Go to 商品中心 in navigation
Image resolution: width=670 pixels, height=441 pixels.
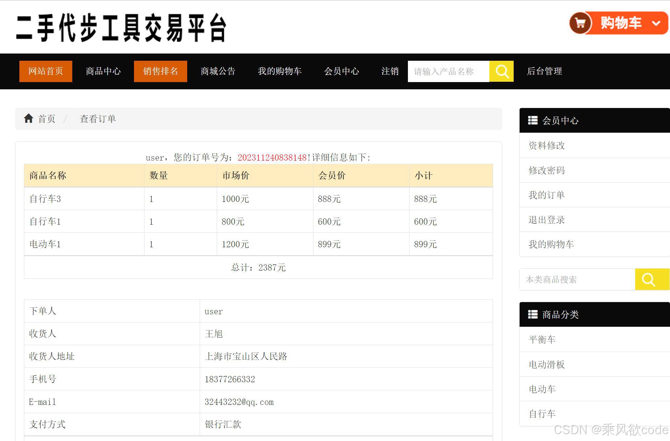(103, 71)
